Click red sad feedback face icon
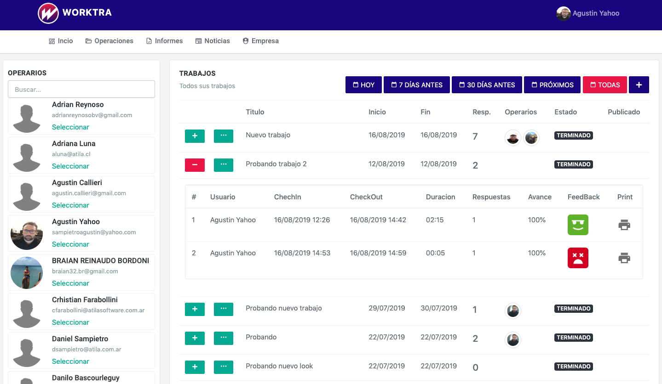The image size is (662, 384). [578, 258]
